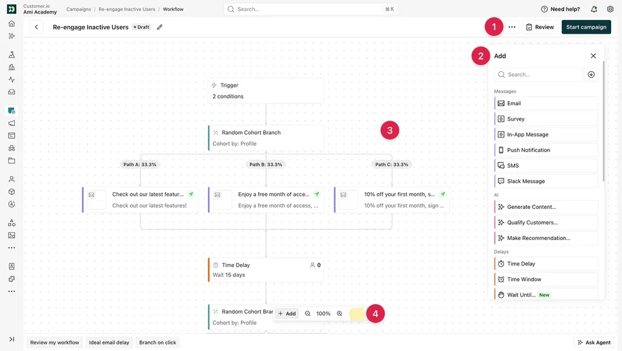This screenshot has width=622, height=351.
Task: Select Make Recommendation... AI item
Action: 546,238
